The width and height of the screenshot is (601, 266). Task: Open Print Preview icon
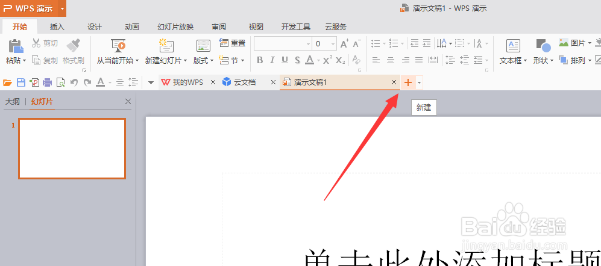60,82
